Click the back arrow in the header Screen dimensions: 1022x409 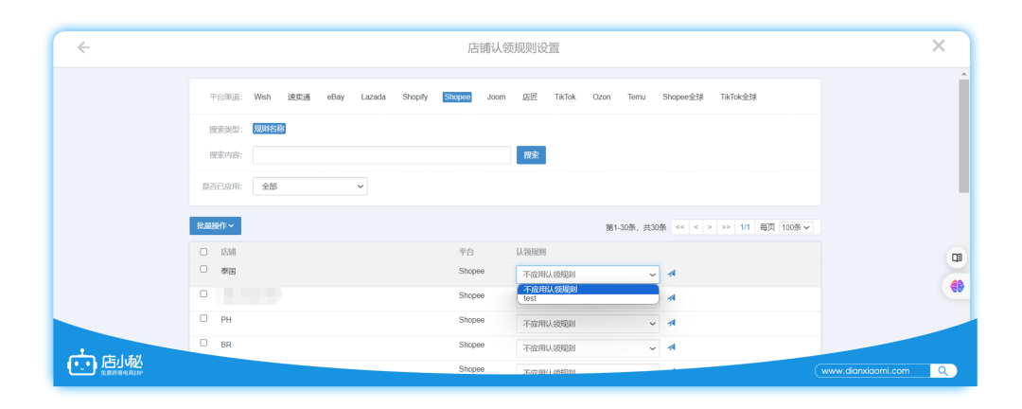[x=83, y=47]
